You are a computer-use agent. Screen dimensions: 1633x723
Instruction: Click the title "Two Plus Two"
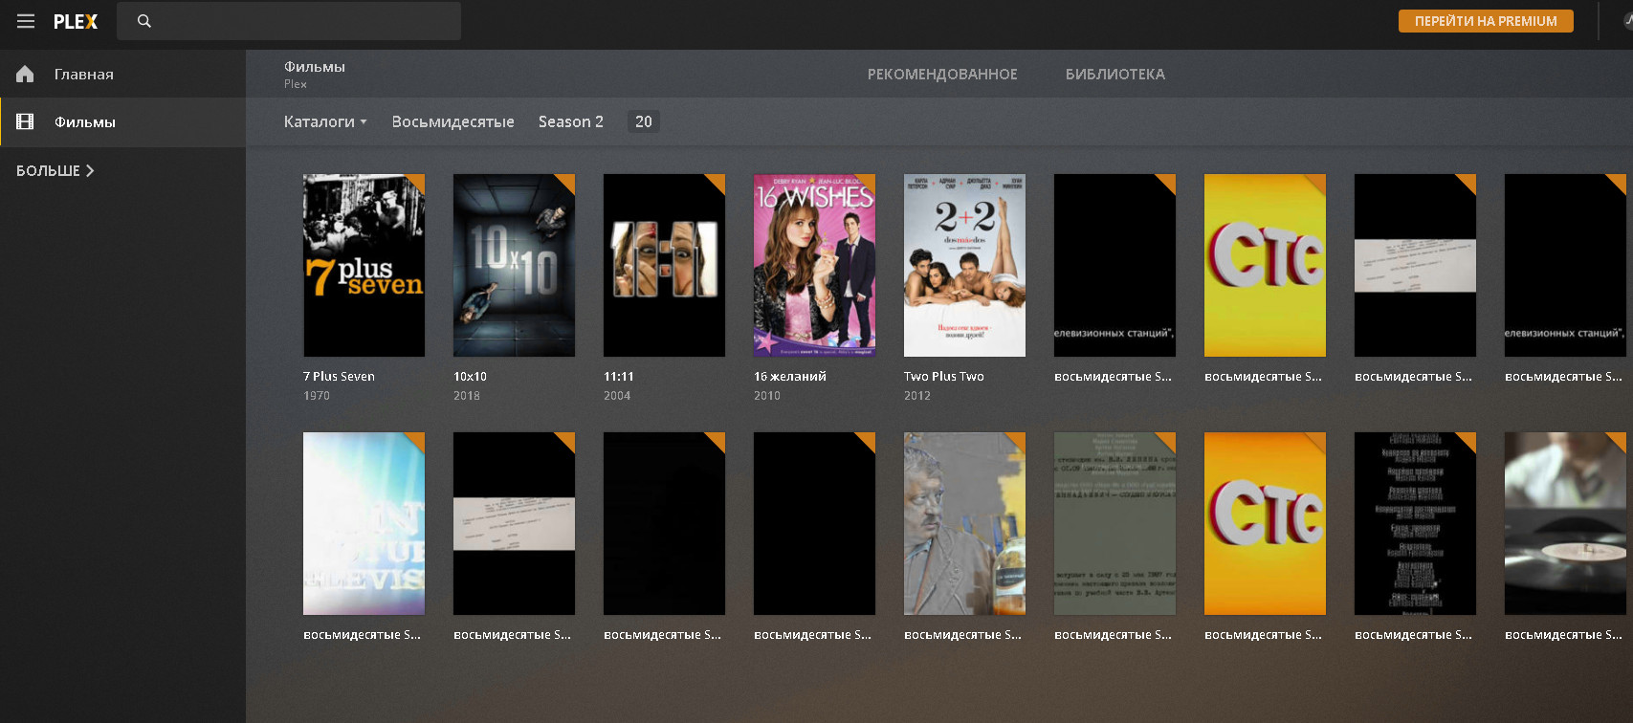(x=944, y=377)
